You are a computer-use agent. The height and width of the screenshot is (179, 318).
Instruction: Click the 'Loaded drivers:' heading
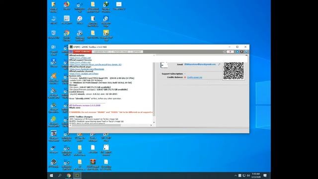pos(77,91)
